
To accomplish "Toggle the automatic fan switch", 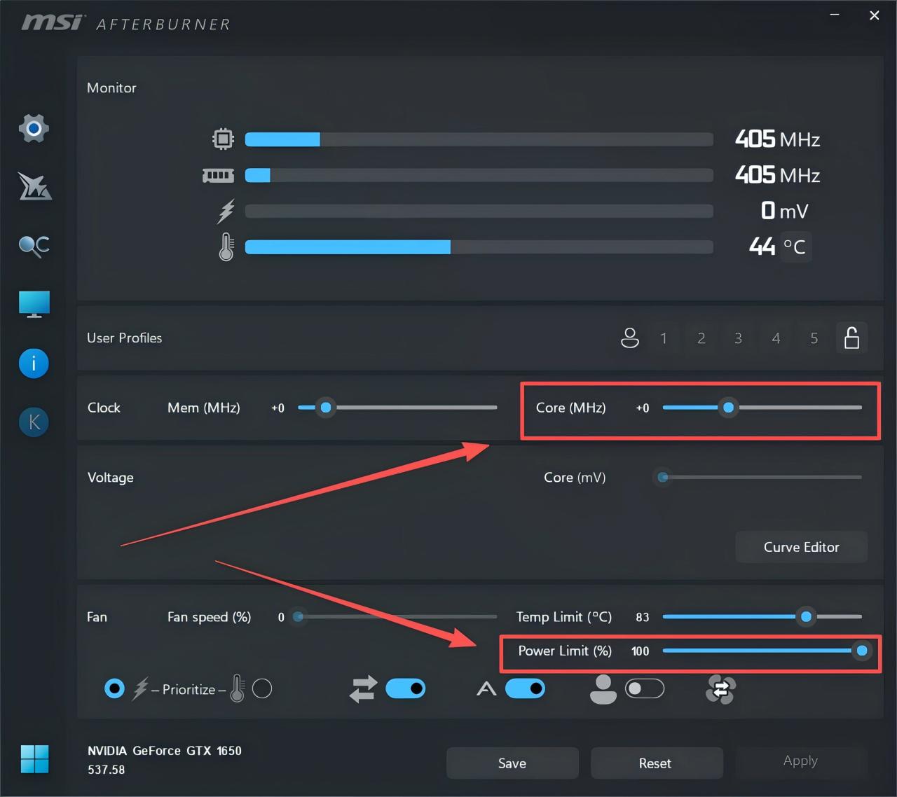I will [x=525, y=689].
